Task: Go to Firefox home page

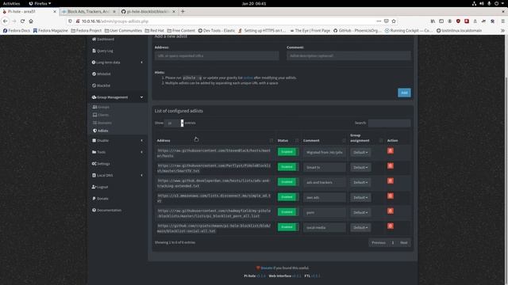Action: tap(31, 21)
